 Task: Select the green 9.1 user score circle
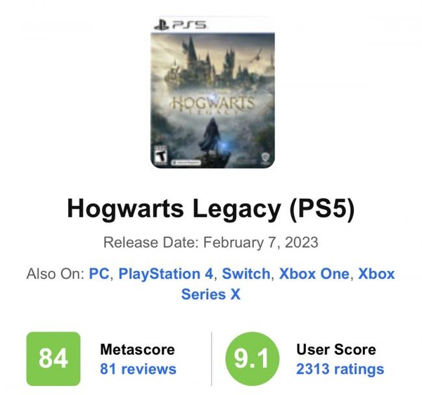pyautogui.click(x=252, y=359)
